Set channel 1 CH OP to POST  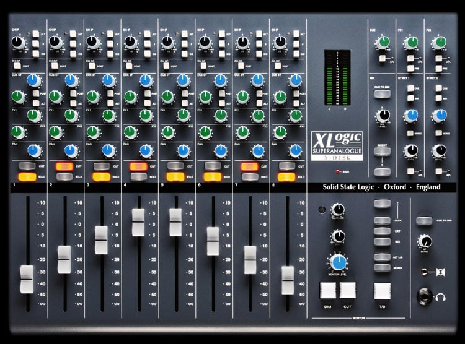pyautogui.click(x=17, y=66)
